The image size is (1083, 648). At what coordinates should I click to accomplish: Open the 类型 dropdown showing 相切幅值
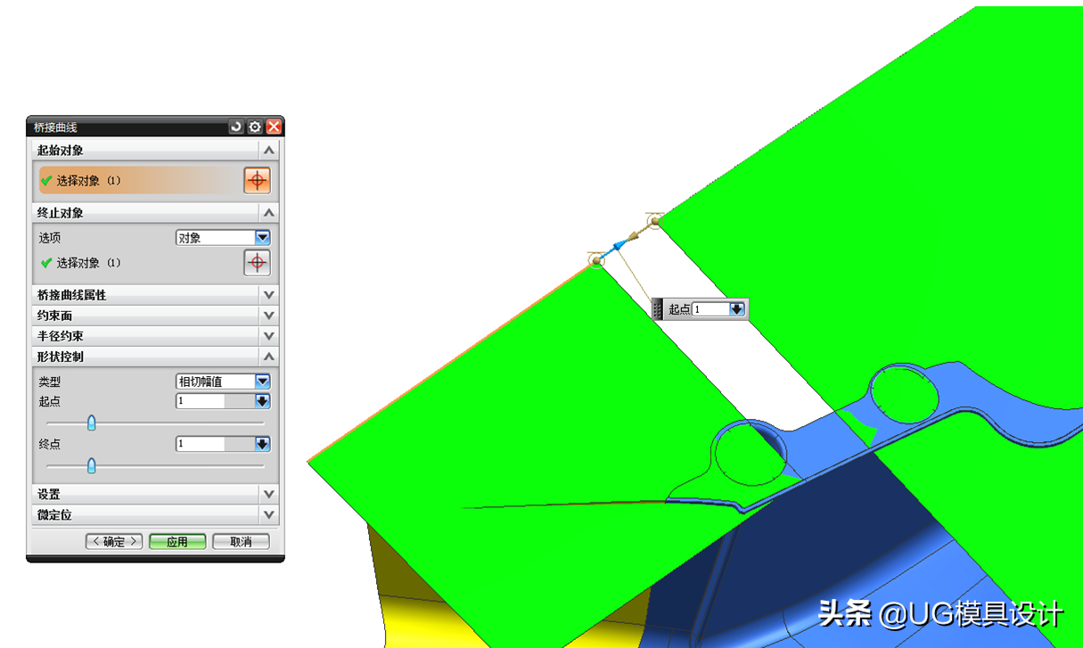point(261,381)
